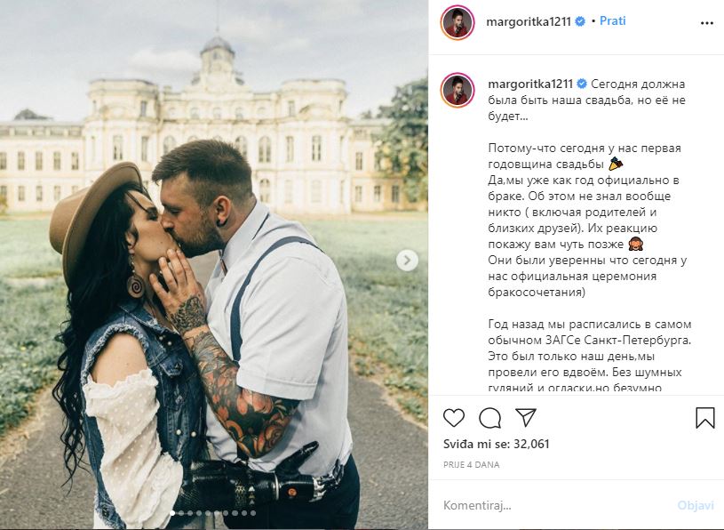
Task: Open margoritka1211 username in header
Action: pyautogui.click(x=529, y=21)
